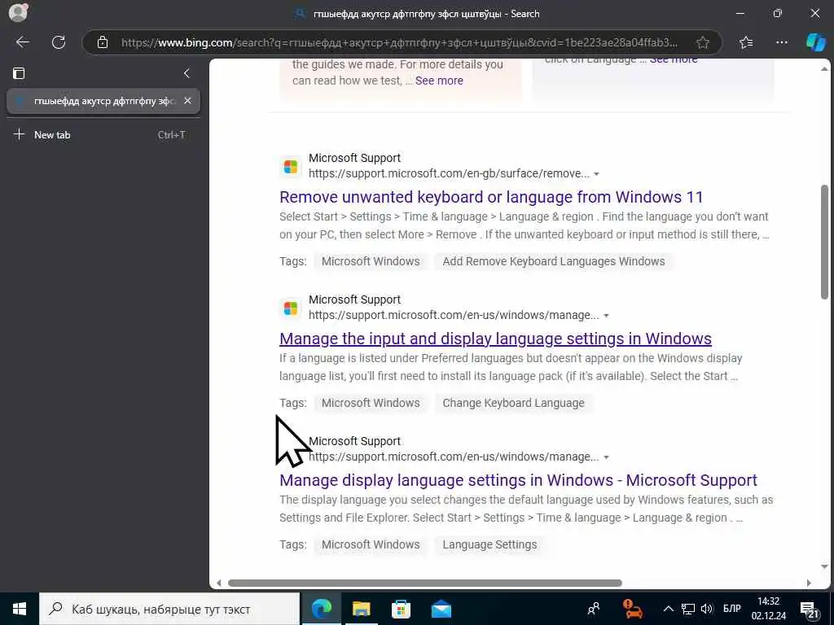834x625 pixels.
Task: Reload the page with refresh icon
Action: click(59, 42)
